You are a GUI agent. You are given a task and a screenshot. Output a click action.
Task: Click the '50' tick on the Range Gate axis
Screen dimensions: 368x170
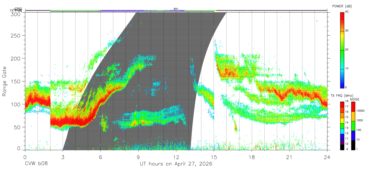18,127
